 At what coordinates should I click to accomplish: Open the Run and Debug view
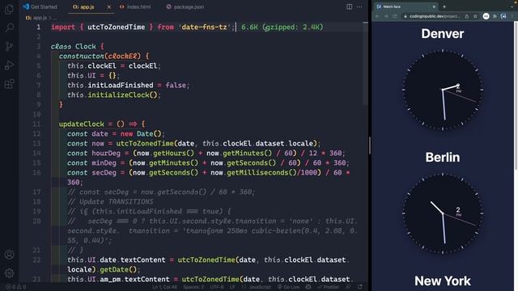(9, 65)
